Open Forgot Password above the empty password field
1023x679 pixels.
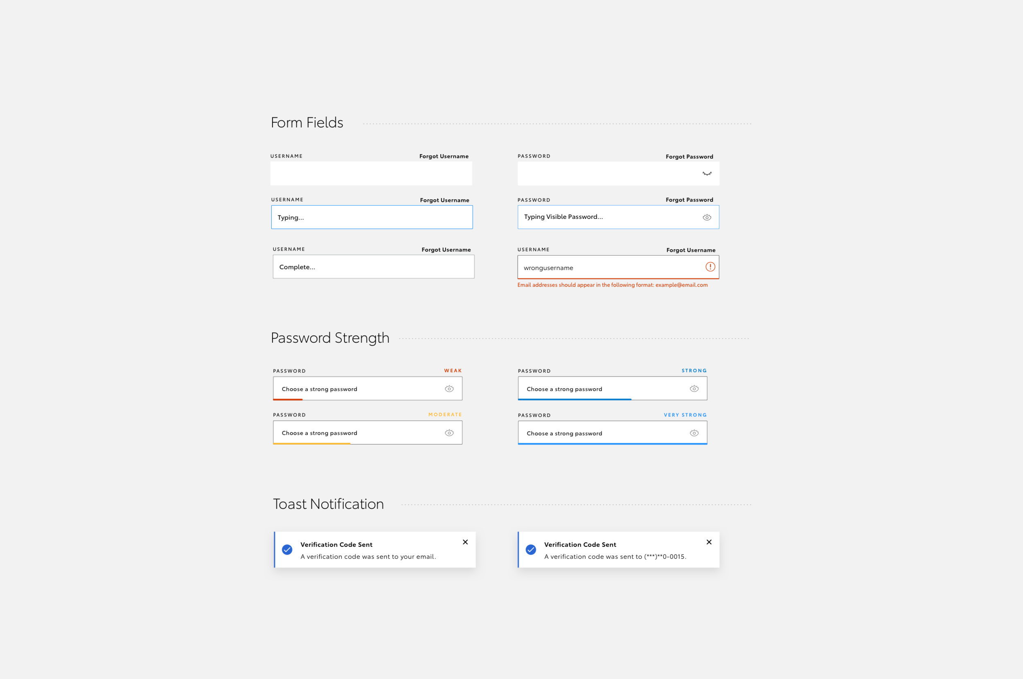[689, 156]
